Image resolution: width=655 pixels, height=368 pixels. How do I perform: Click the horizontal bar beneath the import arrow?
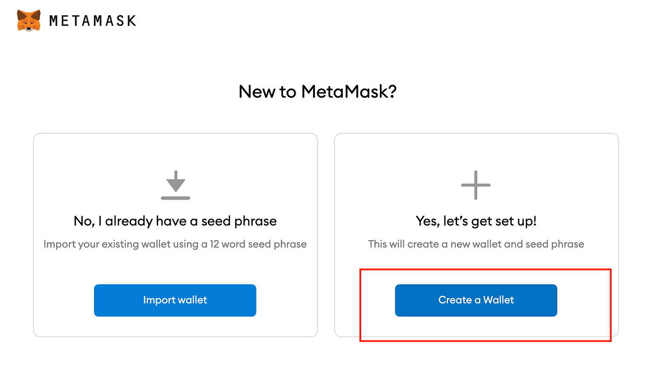tap(175, 198)
